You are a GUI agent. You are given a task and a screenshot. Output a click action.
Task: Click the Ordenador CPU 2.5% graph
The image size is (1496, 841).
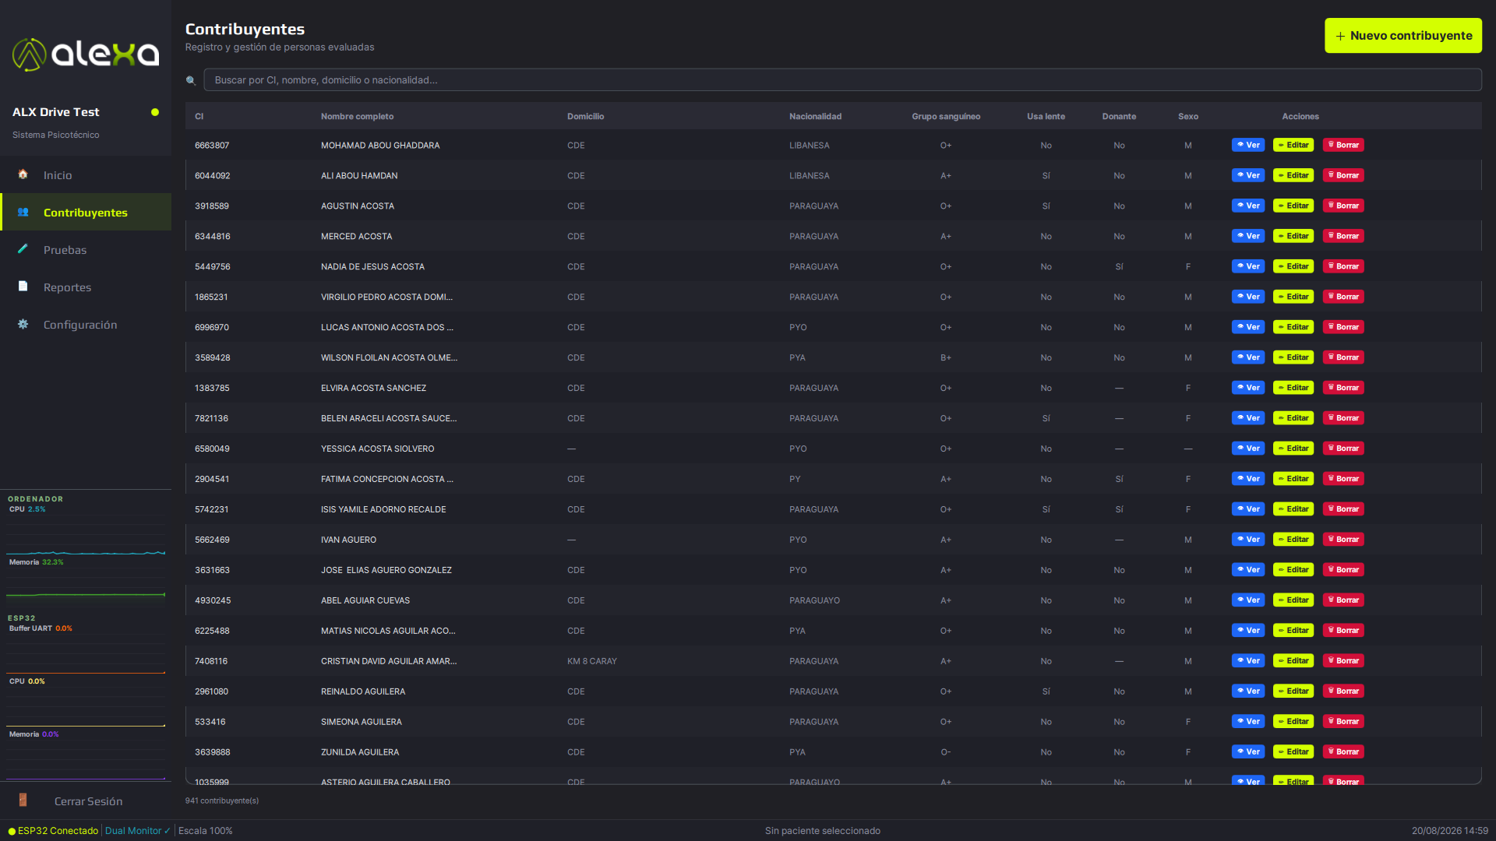click(x=86, y=534)
